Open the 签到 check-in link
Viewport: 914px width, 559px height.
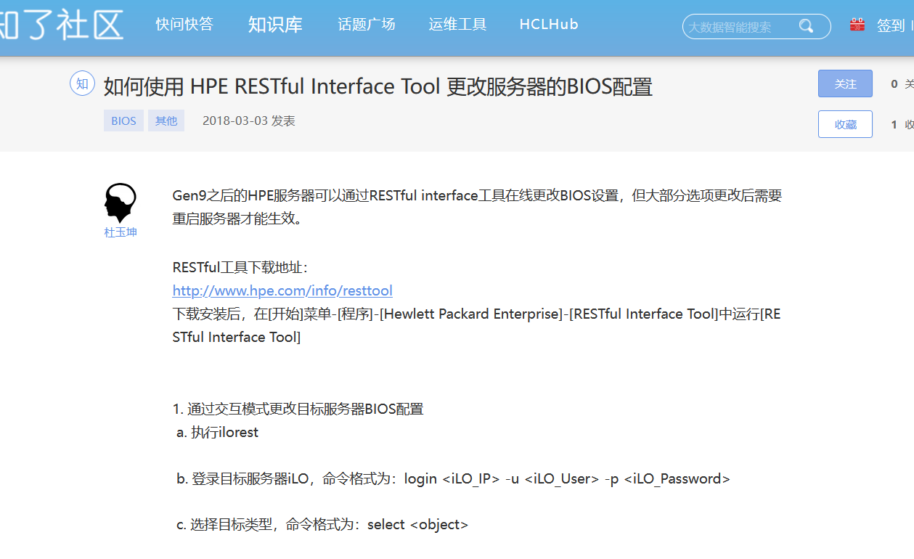(890, 25)
